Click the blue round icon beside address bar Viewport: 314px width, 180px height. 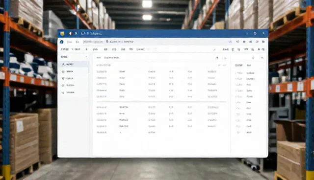(62, 42)
